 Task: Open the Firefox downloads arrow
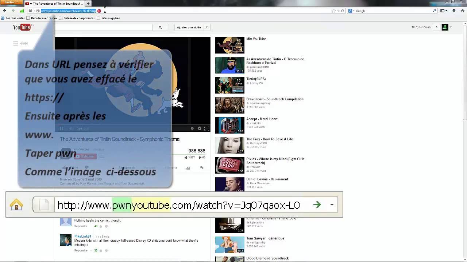454,11
